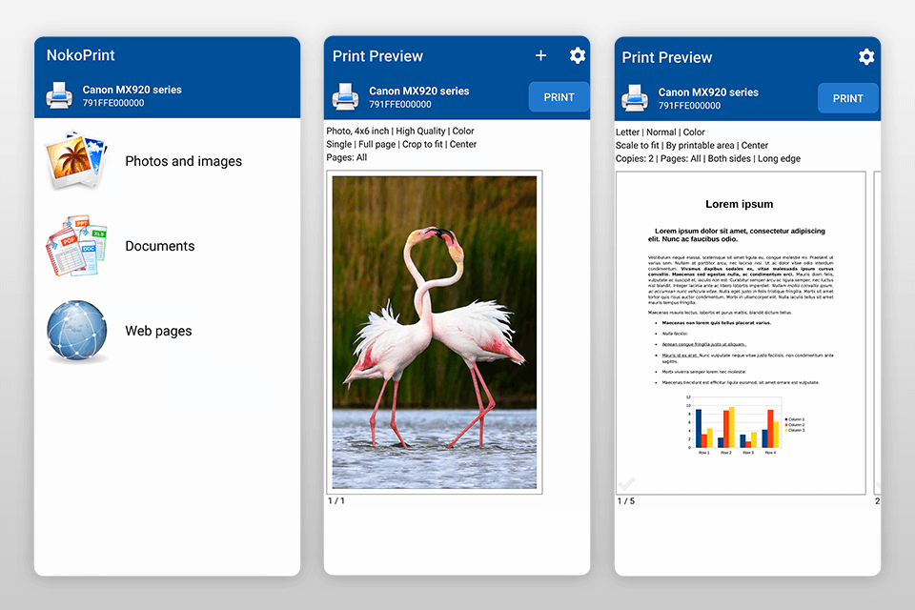Tap the Canon printer icon in the document preview

click(636, 97)
